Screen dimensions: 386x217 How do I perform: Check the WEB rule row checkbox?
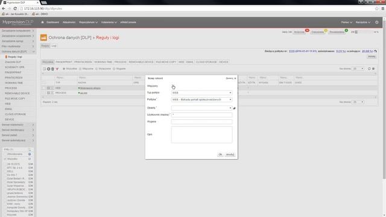44,88
